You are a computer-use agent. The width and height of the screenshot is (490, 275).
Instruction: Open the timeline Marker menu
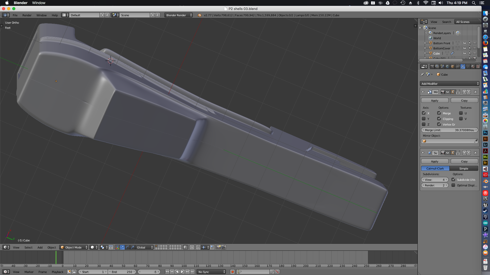pyautogui.click(x=29, y=272)
